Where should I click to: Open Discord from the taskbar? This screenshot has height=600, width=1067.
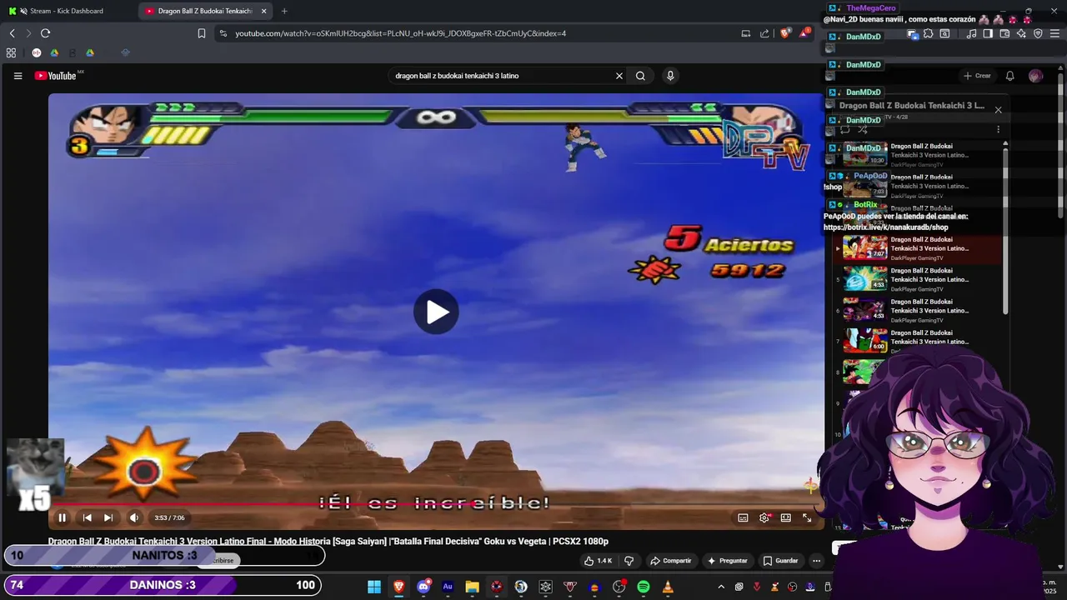[x=423, y=587]
